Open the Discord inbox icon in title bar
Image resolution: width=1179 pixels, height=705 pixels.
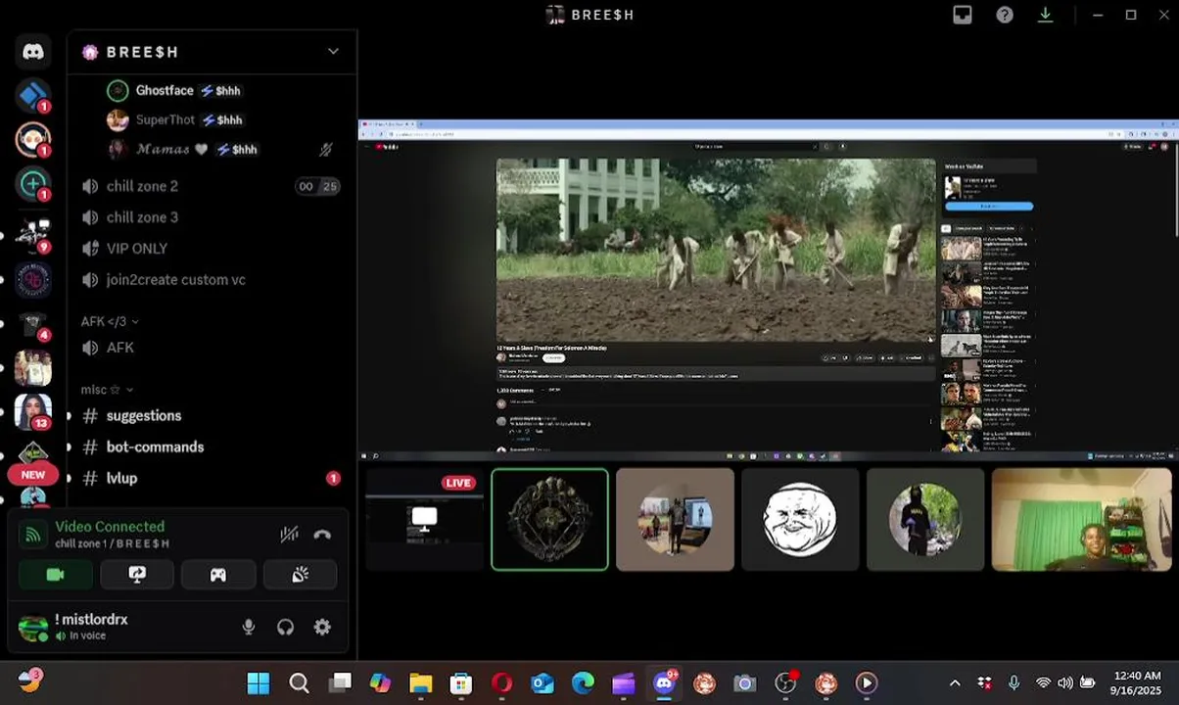[x=963, y=15]
